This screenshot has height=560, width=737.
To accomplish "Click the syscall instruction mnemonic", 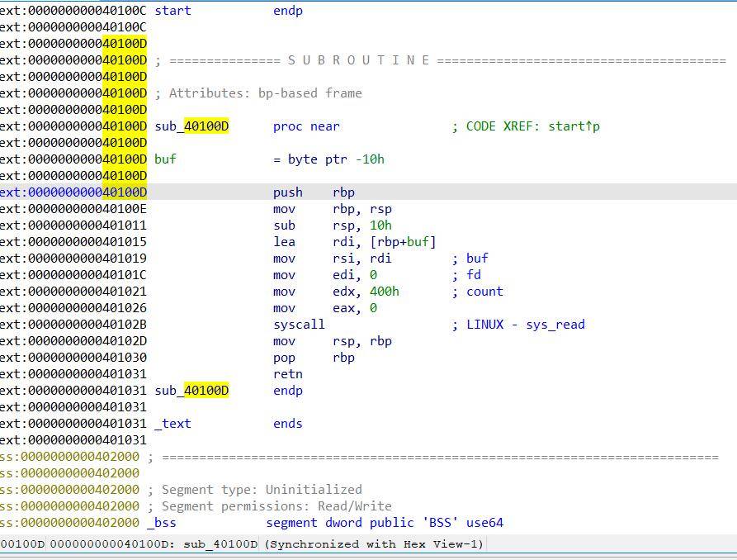I will [x=299, y=325].
